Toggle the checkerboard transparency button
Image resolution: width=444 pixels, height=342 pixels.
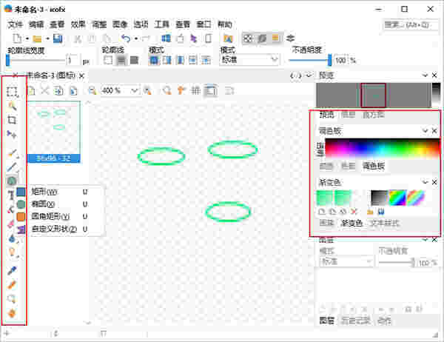click(248, 38)
